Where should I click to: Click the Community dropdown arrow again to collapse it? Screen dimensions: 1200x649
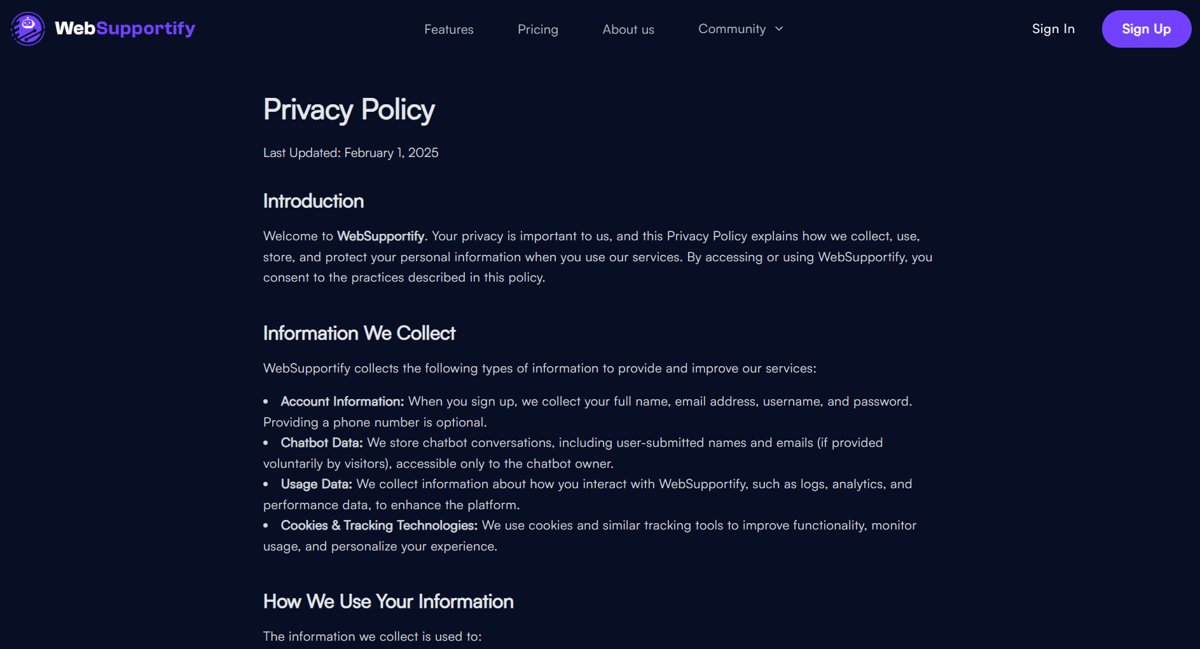(778, 29)
